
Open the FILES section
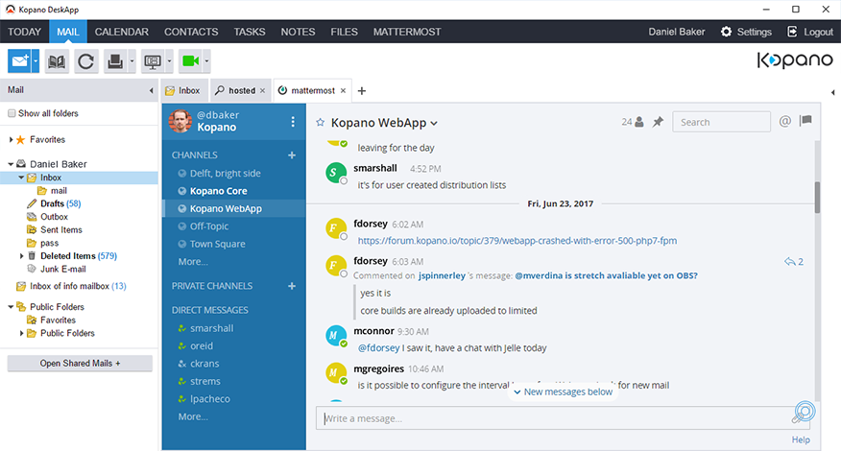tap(344, 32)
